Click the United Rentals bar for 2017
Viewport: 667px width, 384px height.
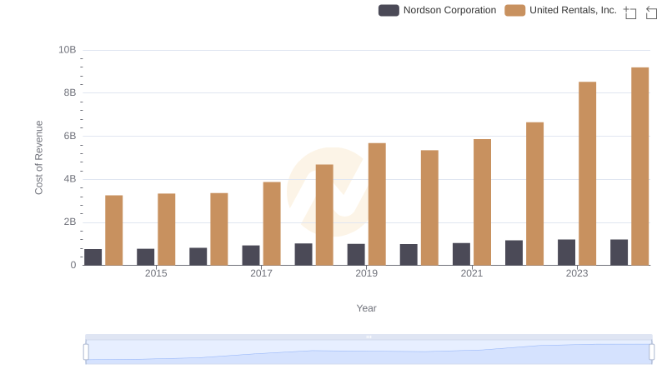click(x=272, y=223)
